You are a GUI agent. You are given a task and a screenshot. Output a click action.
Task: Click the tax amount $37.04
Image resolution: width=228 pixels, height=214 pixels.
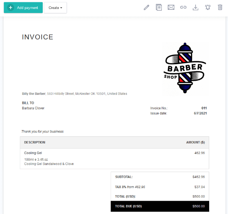(x=199, y=187)
